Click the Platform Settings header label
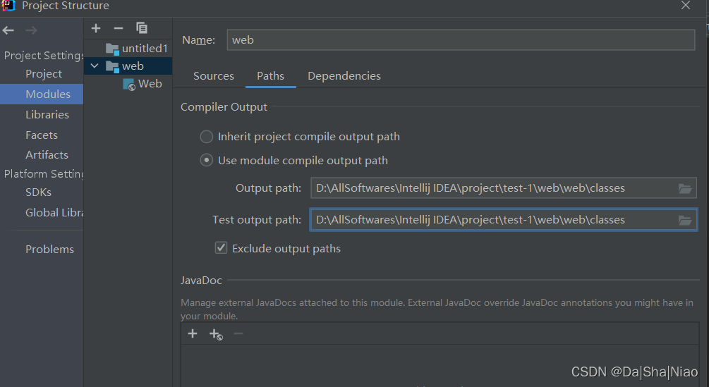709x387 pixels. pos(44,174)
